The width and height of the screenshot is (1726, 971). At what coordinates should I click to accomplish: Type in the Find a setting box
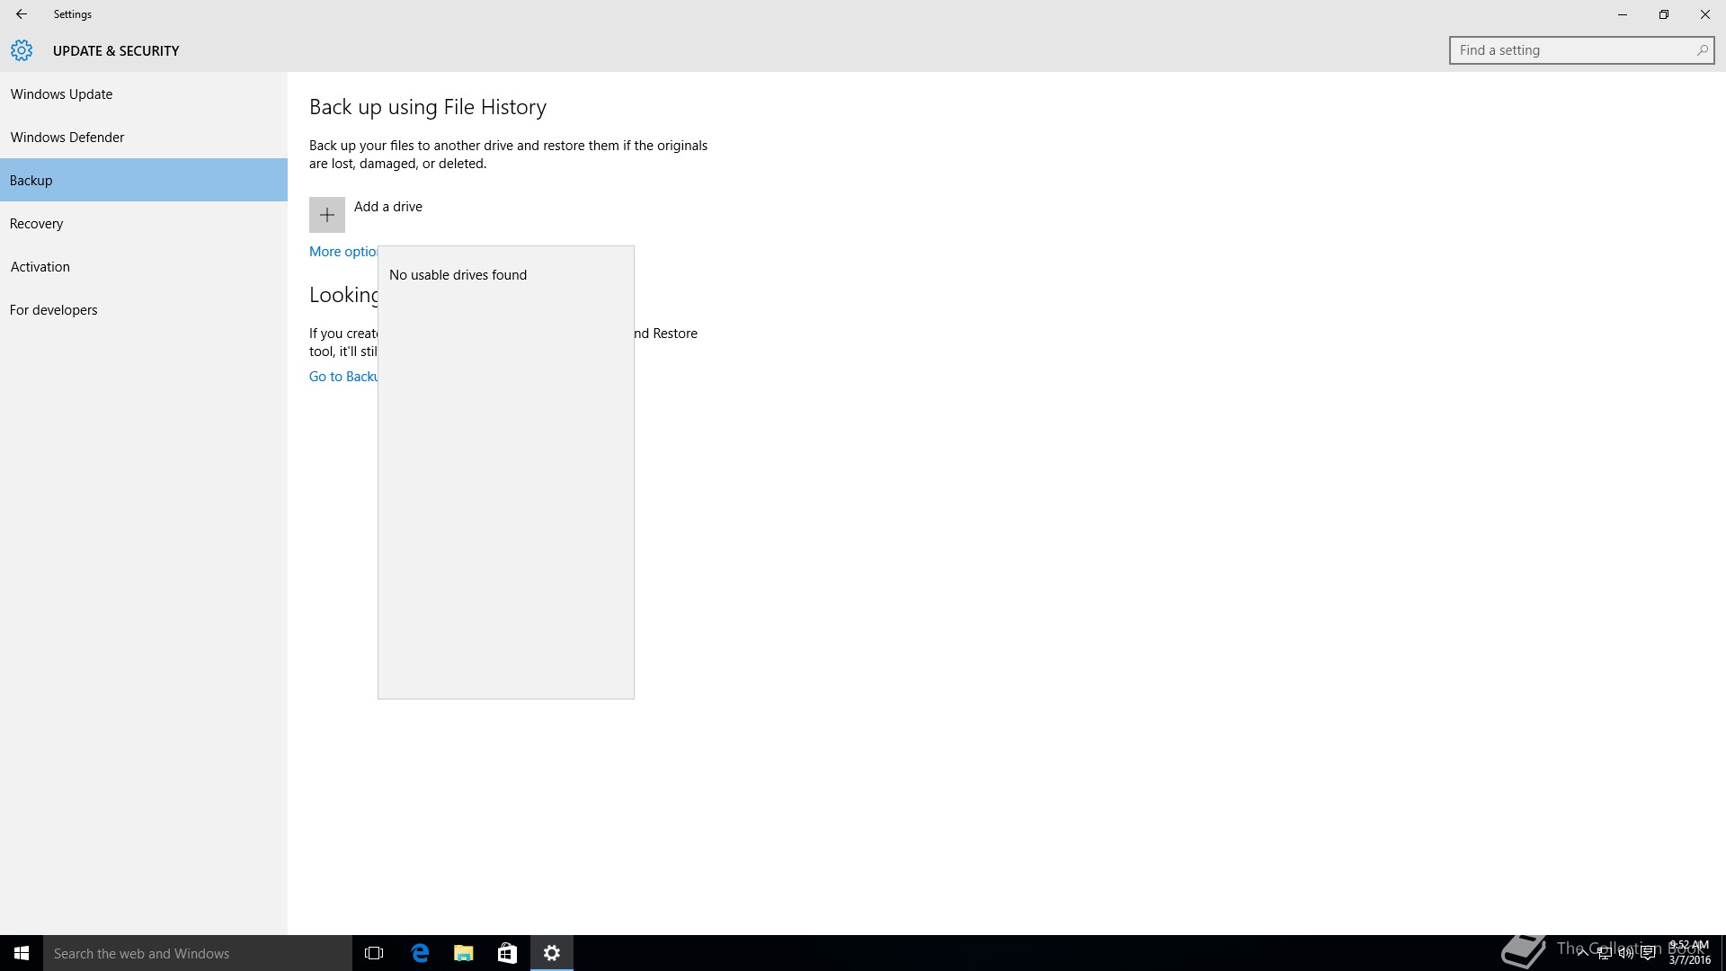[1569, 50]
